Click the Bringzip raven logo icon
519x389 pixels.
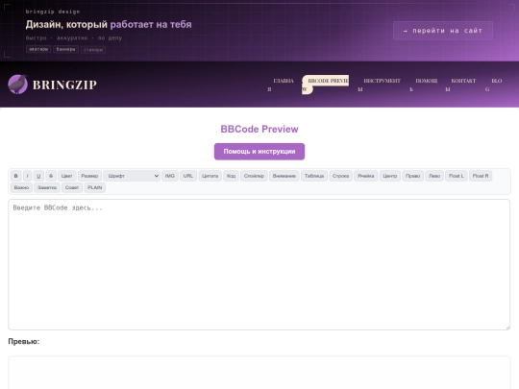18,85
